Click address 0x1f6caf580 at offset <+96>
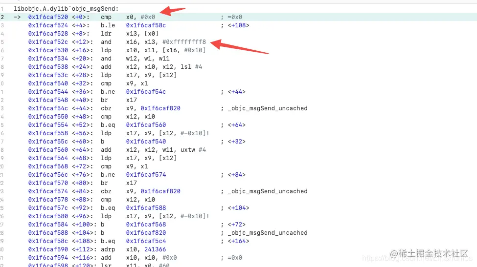This screenshot has width=477, height=267. tap(48, 216)
